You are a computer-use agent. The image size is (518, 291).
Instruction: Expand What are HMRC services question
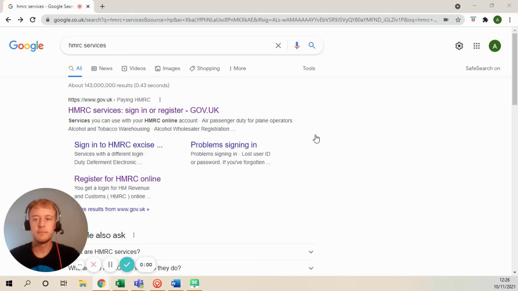click(192, 252)
